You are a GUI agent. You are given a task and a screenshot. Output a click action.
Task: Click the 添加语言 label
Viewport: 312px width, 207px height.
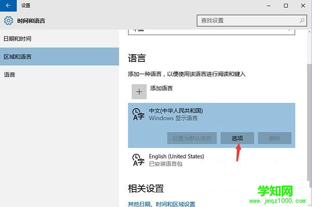pos(161,88)
